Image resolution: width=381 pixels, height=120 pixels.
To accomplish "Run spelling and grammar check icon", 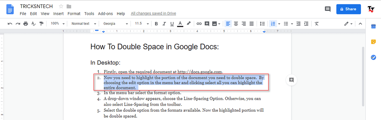I will coord(34,24).
